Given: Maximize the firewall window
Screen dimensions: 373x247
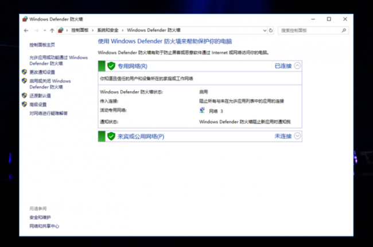Looking at the screenshot, I should 329,19.
